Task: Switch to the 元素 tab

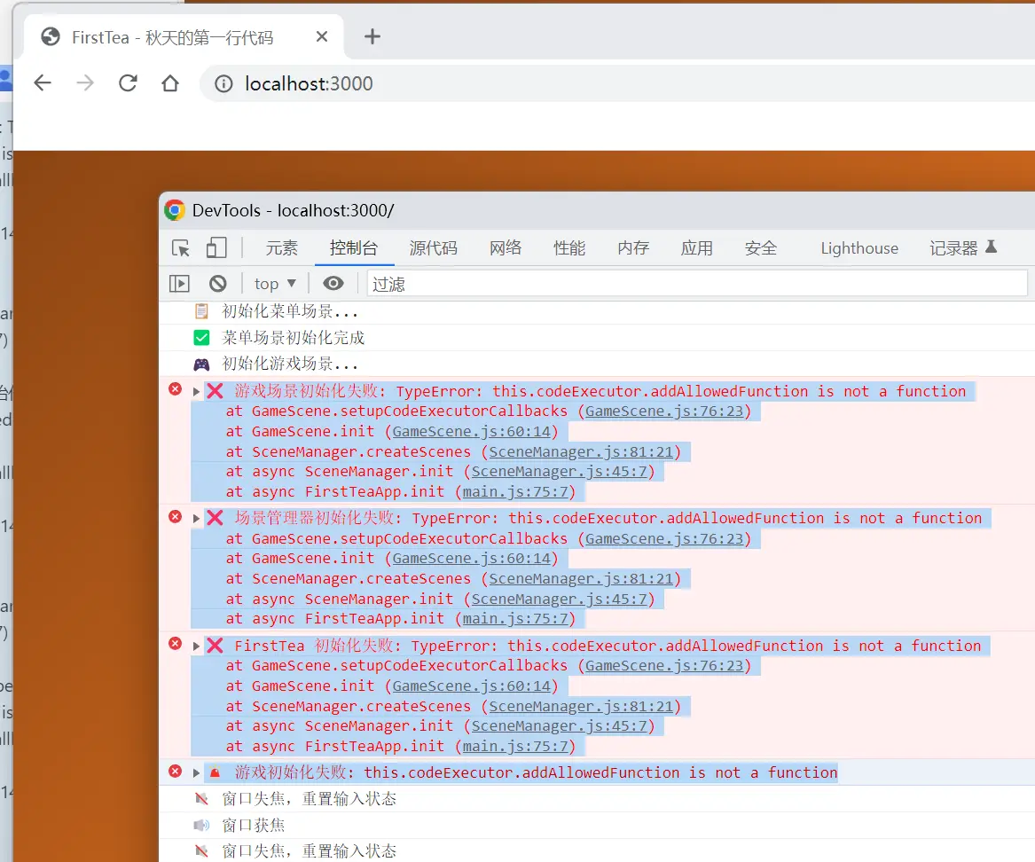Action: pos(282,248)
